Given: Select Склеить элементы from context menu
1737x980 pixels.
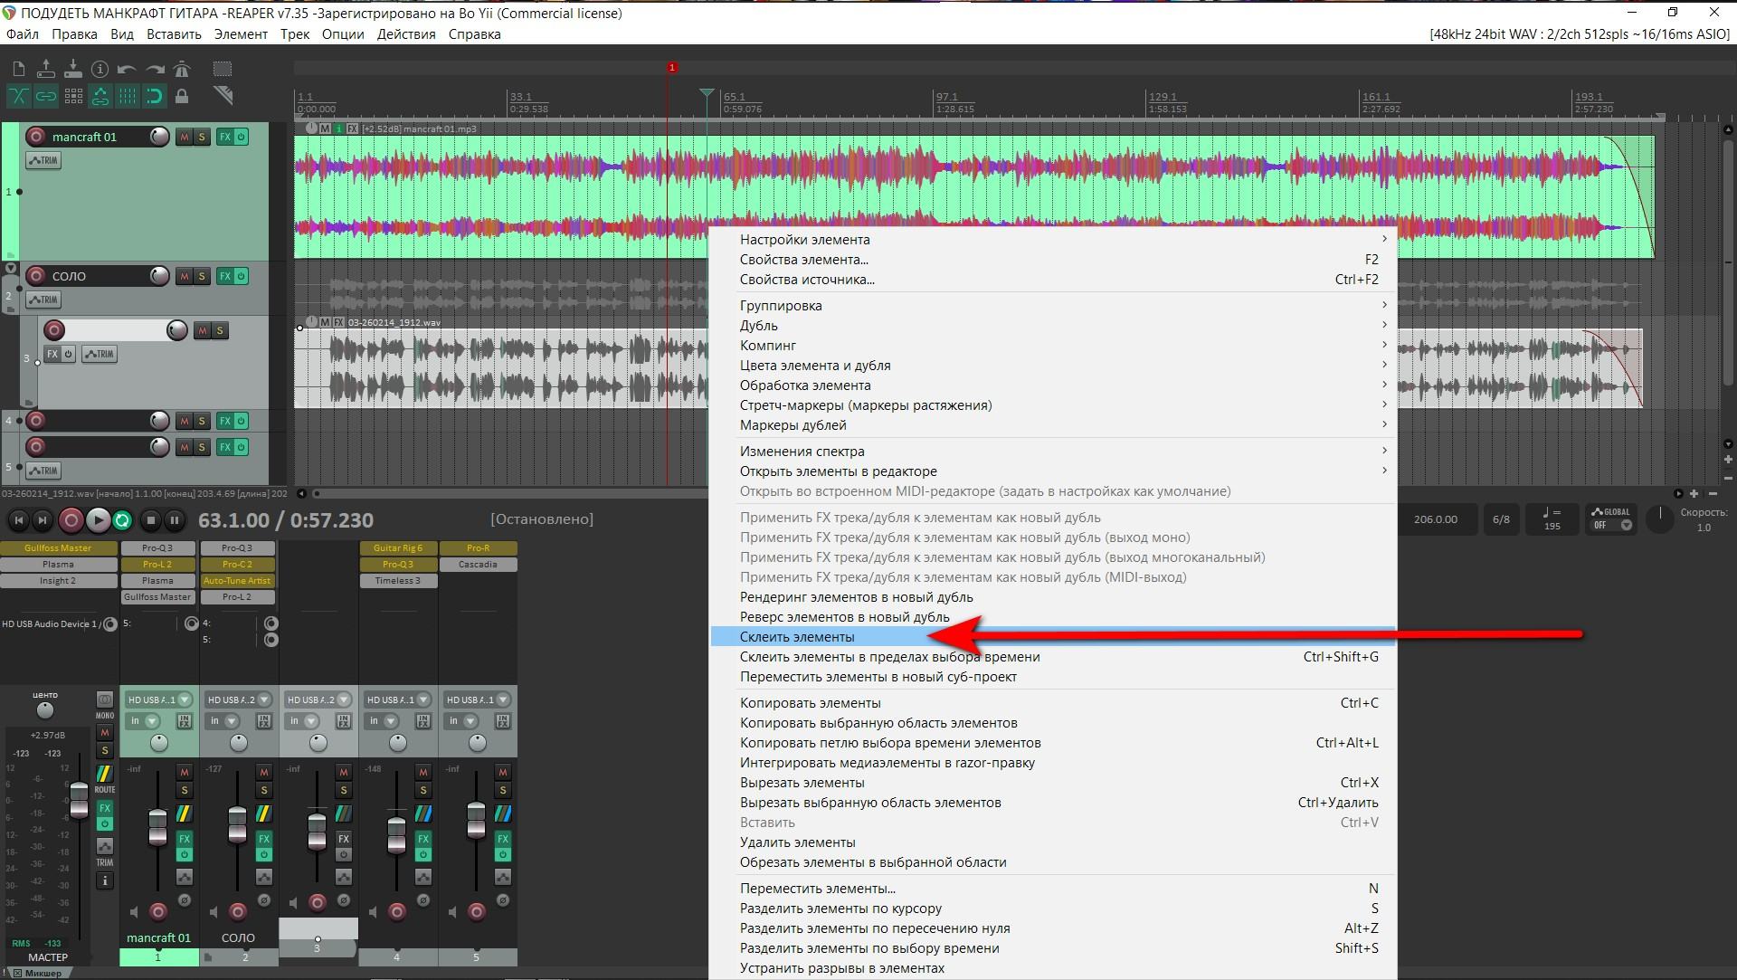Looking at the screenshot, I should 797,637.
